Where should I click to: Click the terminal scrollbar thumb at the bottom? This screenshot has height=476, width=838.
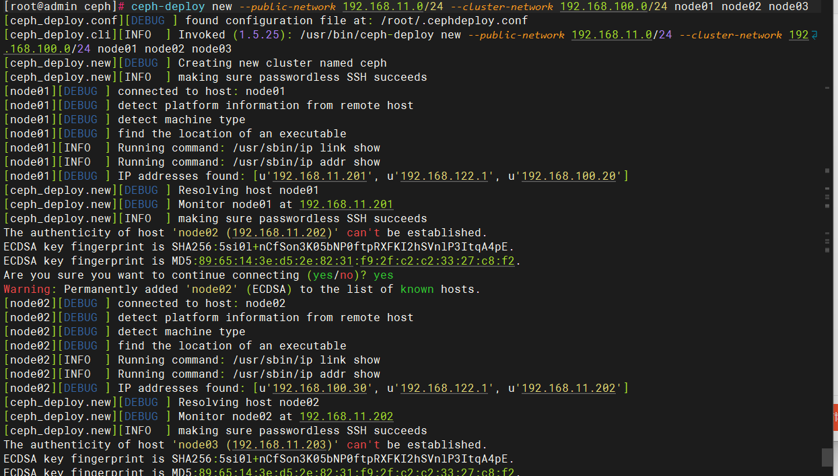pos(827,458)
